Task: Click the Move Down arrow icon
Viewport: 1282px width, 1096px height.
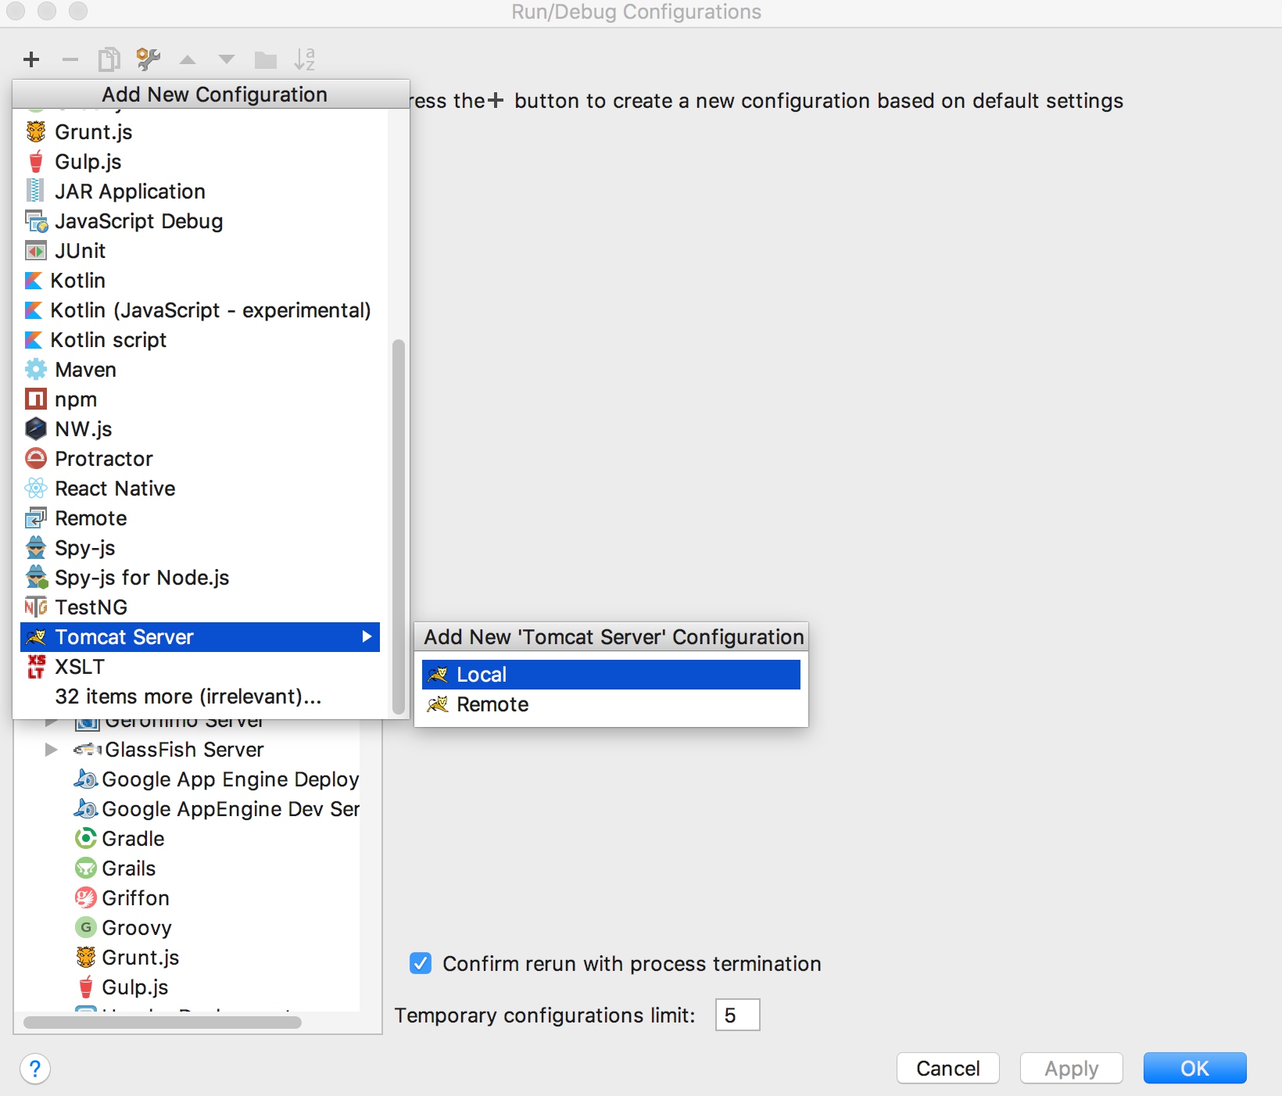Action: pos(227,59)
